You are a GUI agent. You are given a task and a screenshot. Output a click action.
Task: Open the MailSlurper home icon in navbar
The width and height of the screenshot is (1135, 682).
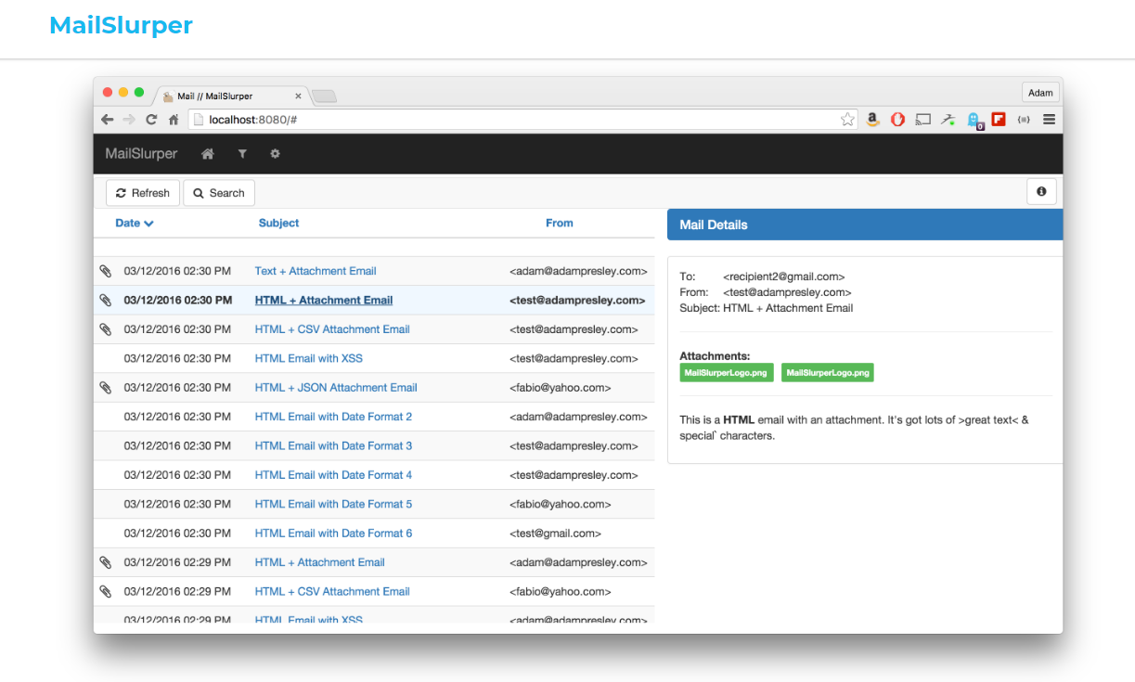[208, 154]
